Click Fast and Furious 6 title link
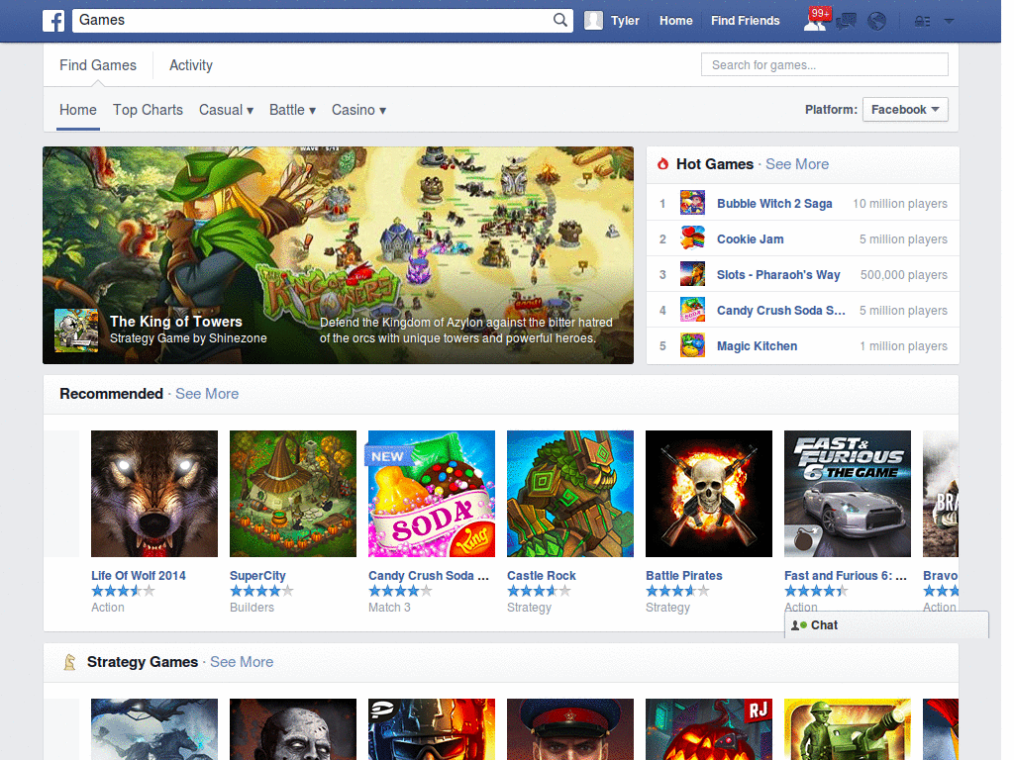 tap(846, 575)
